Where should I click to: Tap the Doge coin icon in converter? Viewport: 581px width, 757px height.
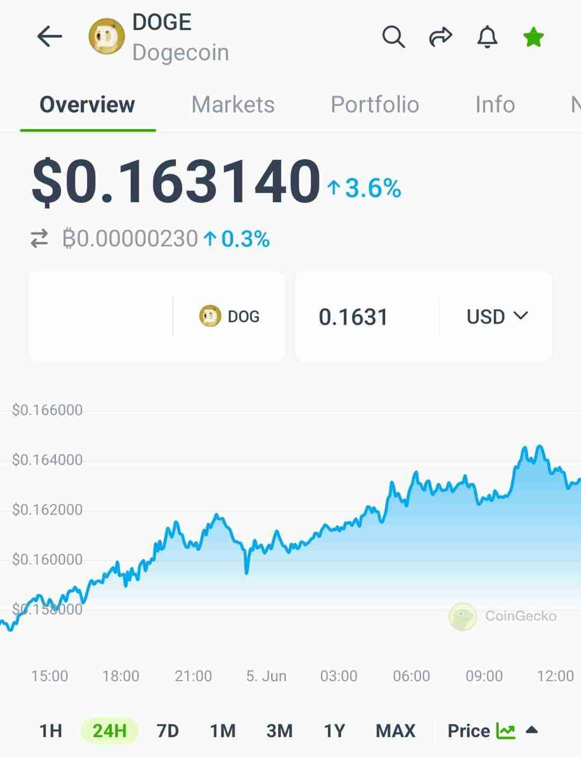click(210, 316)
